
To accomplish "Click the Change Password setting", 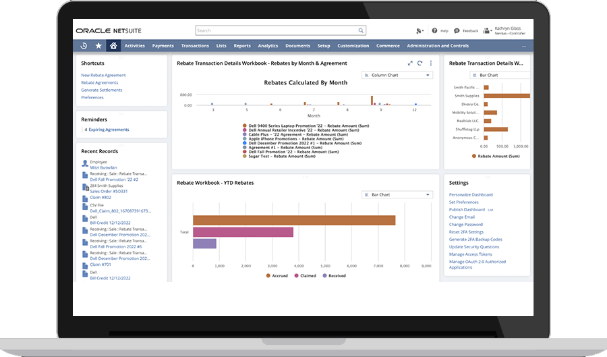I will pos(465,225).
